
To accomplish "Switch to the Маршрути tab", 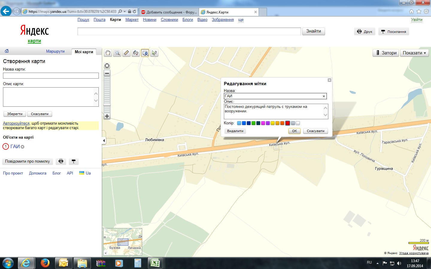I will click(55, 51).
